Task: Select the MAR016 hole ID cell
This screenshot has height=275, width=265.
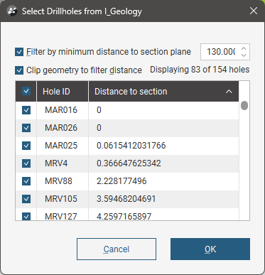Action: (x=63, y=110)
